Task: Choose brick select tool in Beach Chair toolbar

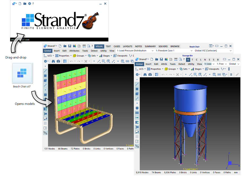Action: click(x=108, y=61)
